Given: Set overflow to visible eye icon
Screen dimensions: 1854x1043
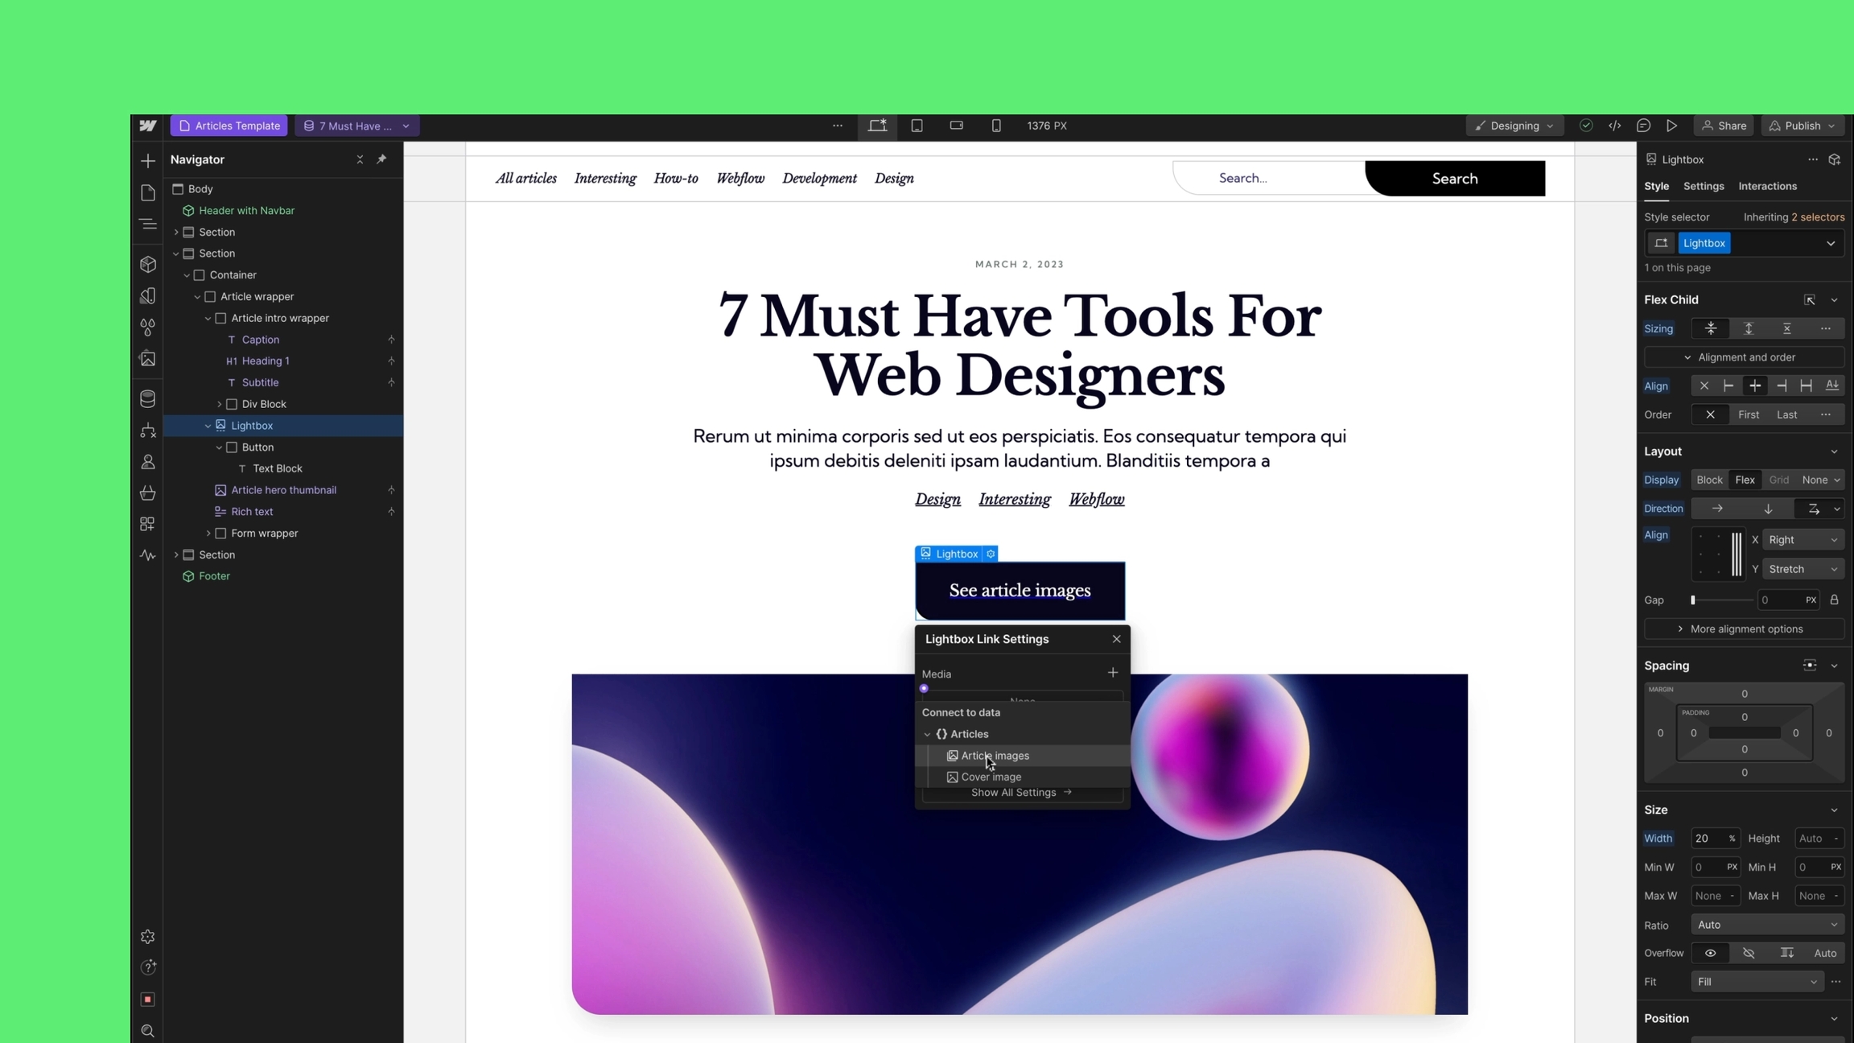Looking at the screenshot, I should click(x=1710, y=953).
